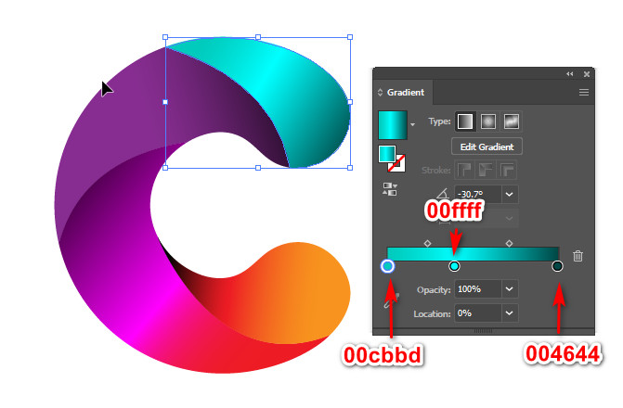This screenshot has width=623, height=408.
Task: Click the Location field showing 0%
Action: click(x=478, y=313)
